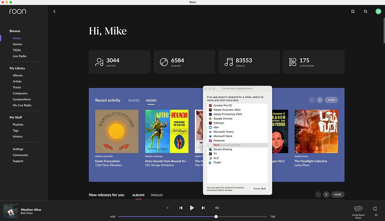Skip to next track
The width and height of the screenshot is (385, 221).
(203, 208)
